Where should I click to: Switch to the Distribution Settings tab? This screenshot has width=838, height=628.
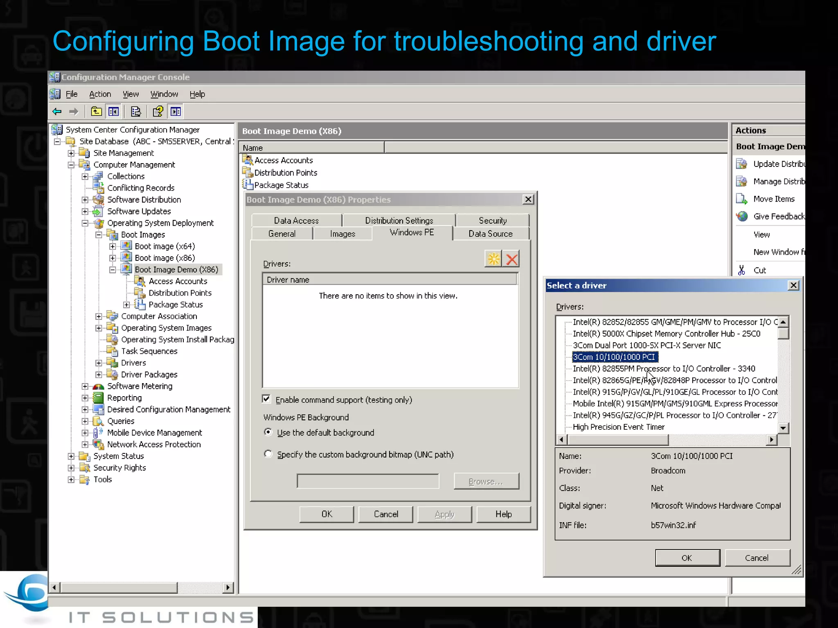[x=399, y=220]
